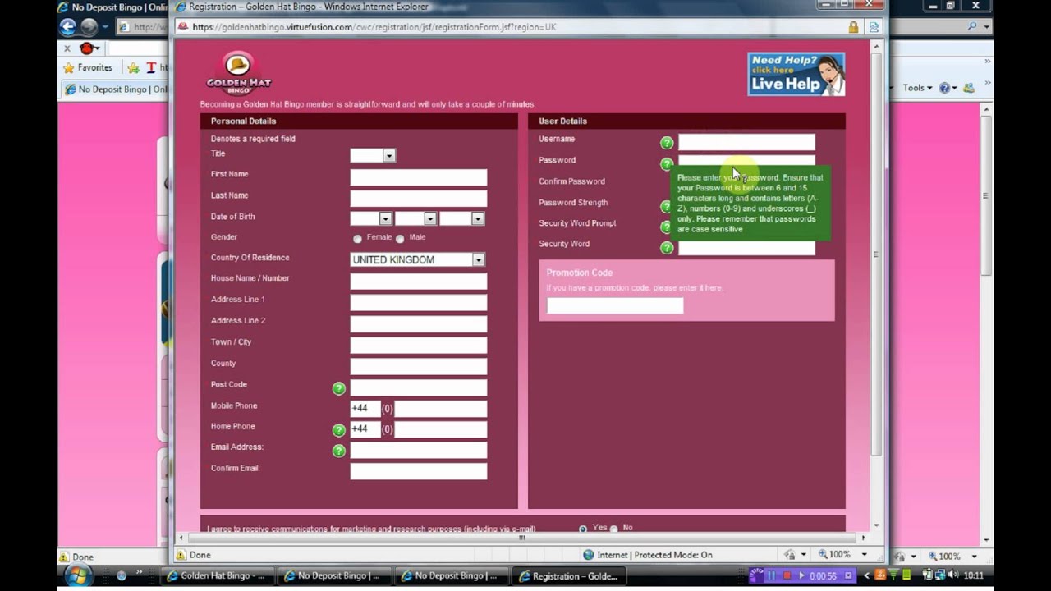This screenshot has height=591, width=1051.
Task: Click the clock showing 10:11
Action: point(974,576)
